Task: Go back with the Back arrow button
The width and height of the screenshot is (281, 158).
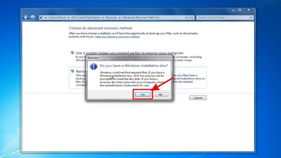Action: pyautogui.click(x=26, y=18)
